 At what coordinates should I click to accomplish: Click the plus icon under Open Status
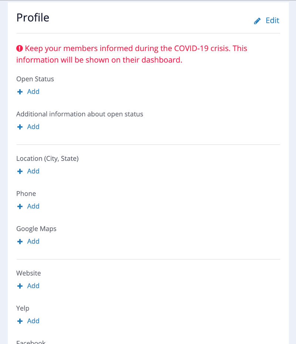click(20, 92)
